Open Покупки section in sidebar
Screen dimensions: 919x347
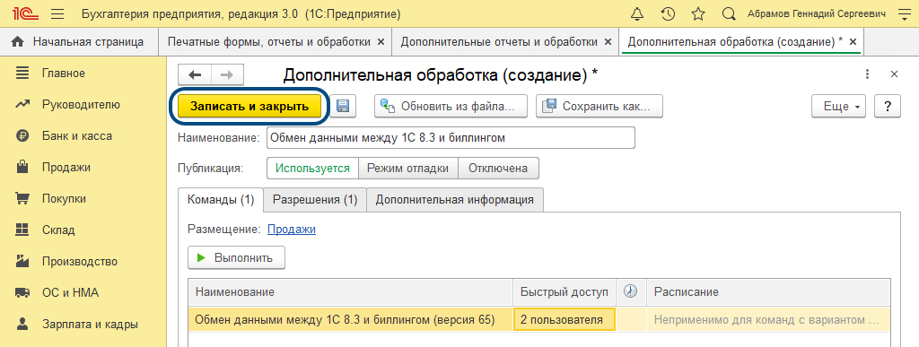coord(64,198)
